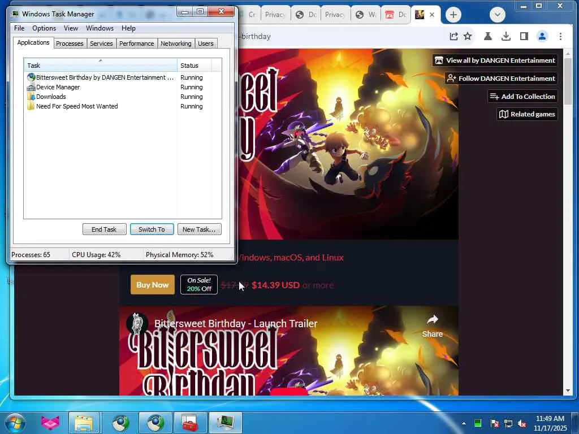Open a new browser tab with the plus icon
Image resolution: width=579 pixels, height=434 pixels.
[x=453, y=15]
